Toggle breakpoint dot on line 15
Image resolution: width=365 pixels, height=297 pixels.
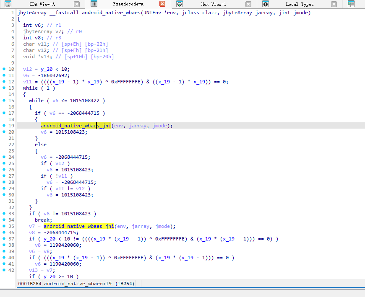click(x=4, y=101)
